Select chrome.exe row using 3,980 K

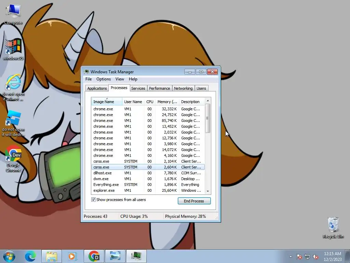pyautogui.click(x=148, y=144)
